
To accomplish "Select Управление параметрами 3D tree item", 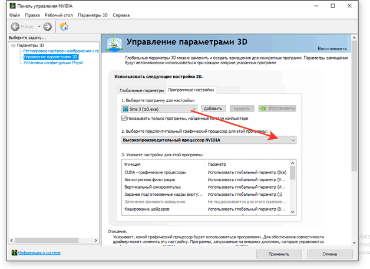I will pos(51,57).
